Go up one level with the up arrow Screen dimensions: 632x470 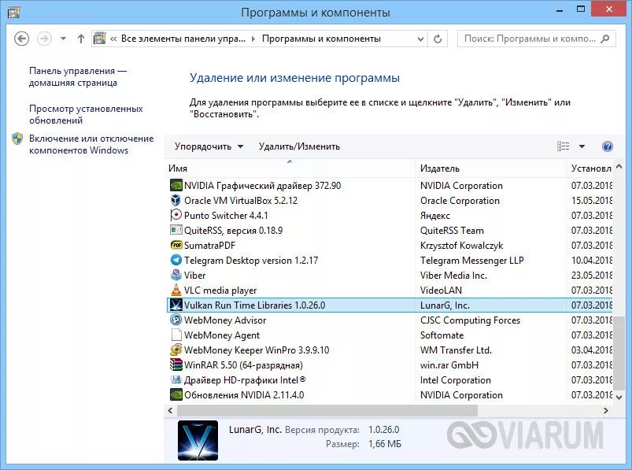pyautogui.click(x=81, y=39)
